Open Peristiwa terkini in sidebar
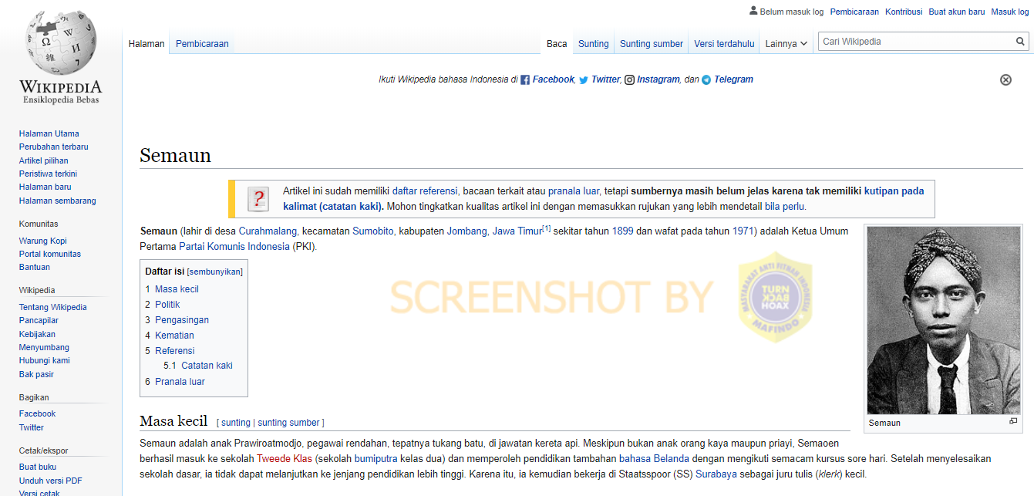Viewport: 1034px width, 496px height. coord(48,174)
